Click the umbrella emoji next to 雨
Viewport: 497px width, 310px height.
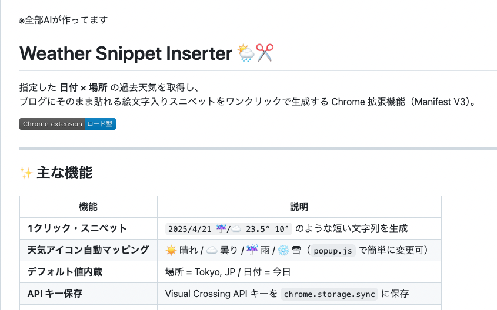coord(252,250)
